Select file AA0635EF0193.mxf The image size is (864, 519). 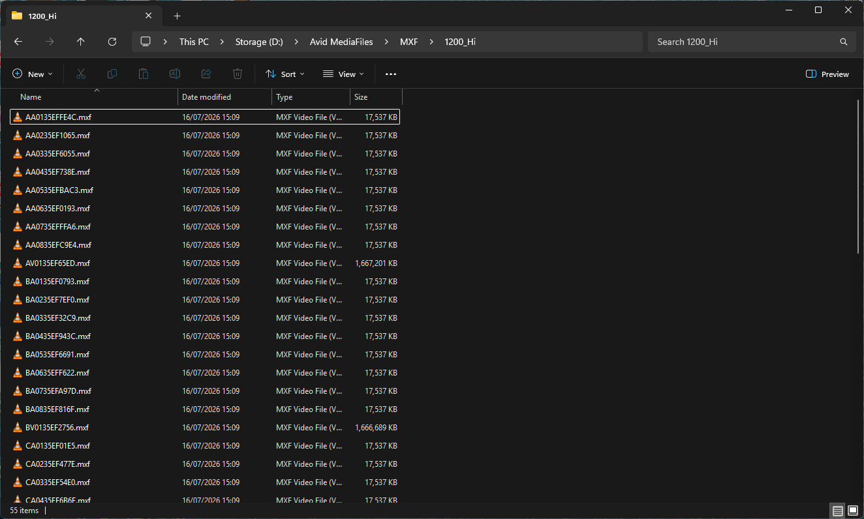205,209
